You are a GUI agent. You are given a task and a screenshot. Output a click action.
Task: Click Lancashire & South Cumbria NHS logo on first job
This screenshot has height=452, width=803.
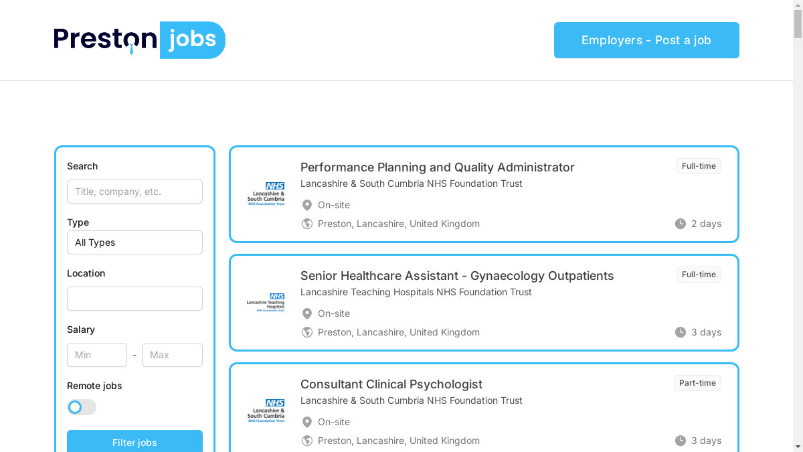[x=266, y=194]
